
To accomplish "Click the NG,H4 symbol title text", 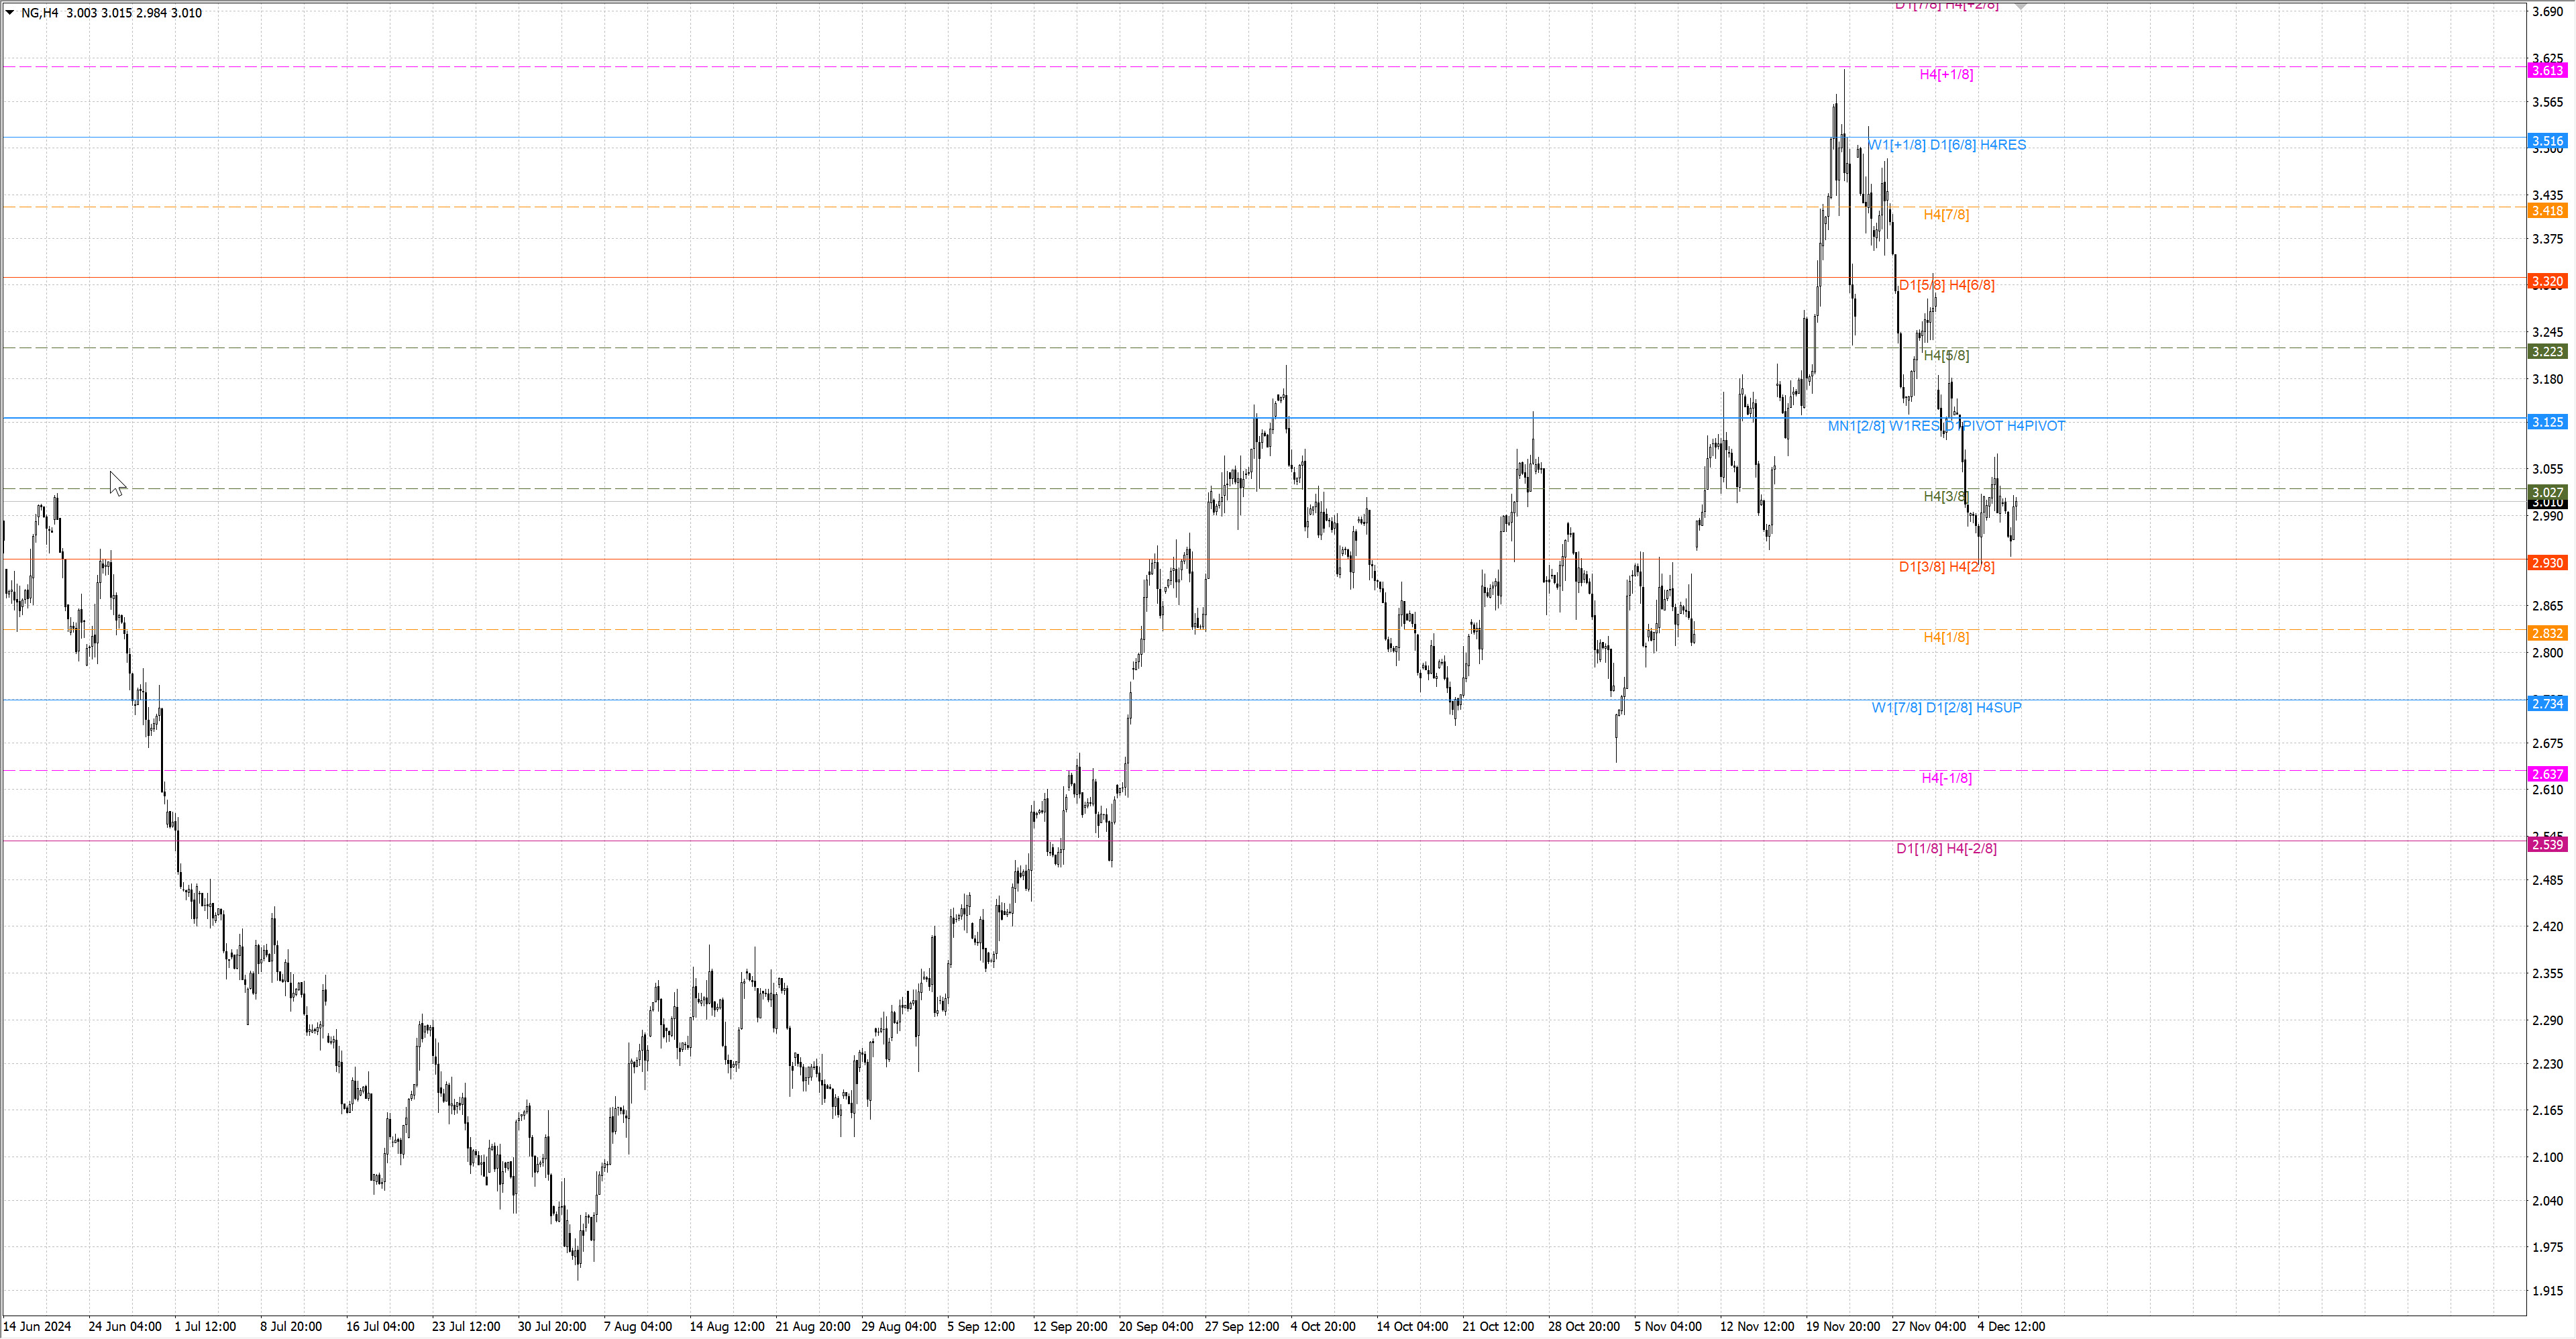I will 40,13.
